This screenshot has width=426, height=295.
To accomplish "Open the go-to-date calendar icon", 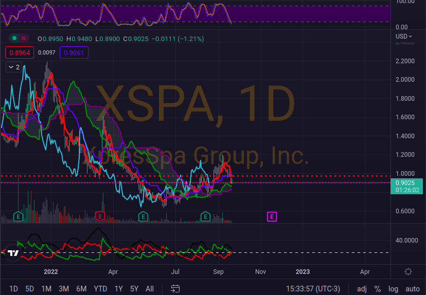I will coord(175,288).
